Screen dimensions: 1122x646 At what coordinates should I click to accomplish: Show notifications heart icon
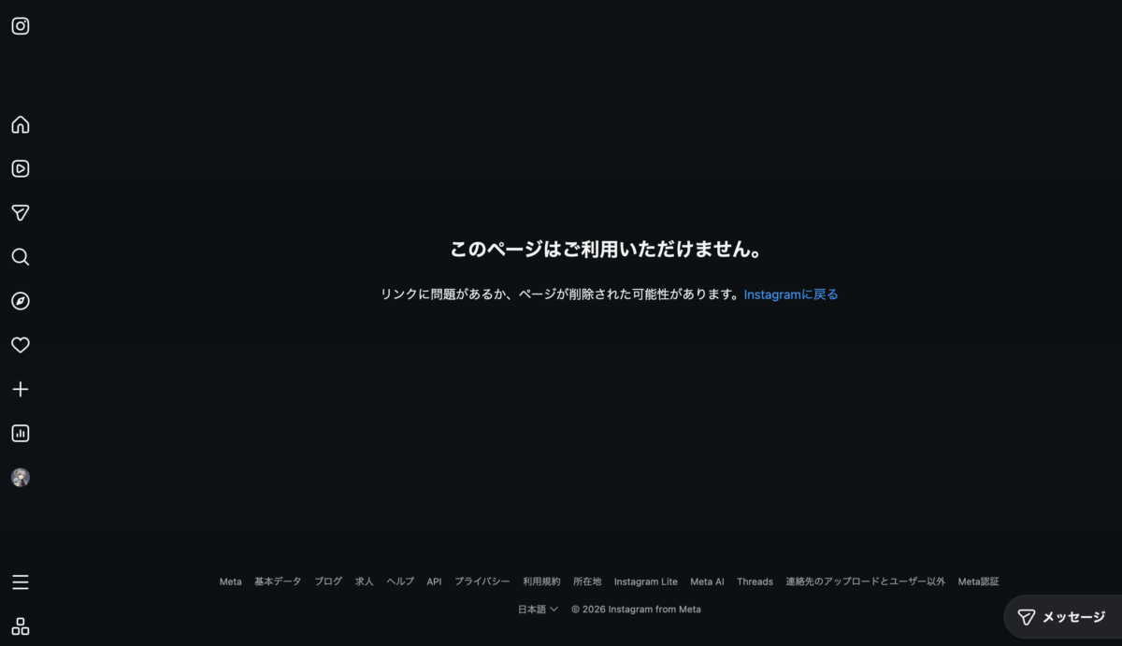pyautogui.click(x=21, y=345)
